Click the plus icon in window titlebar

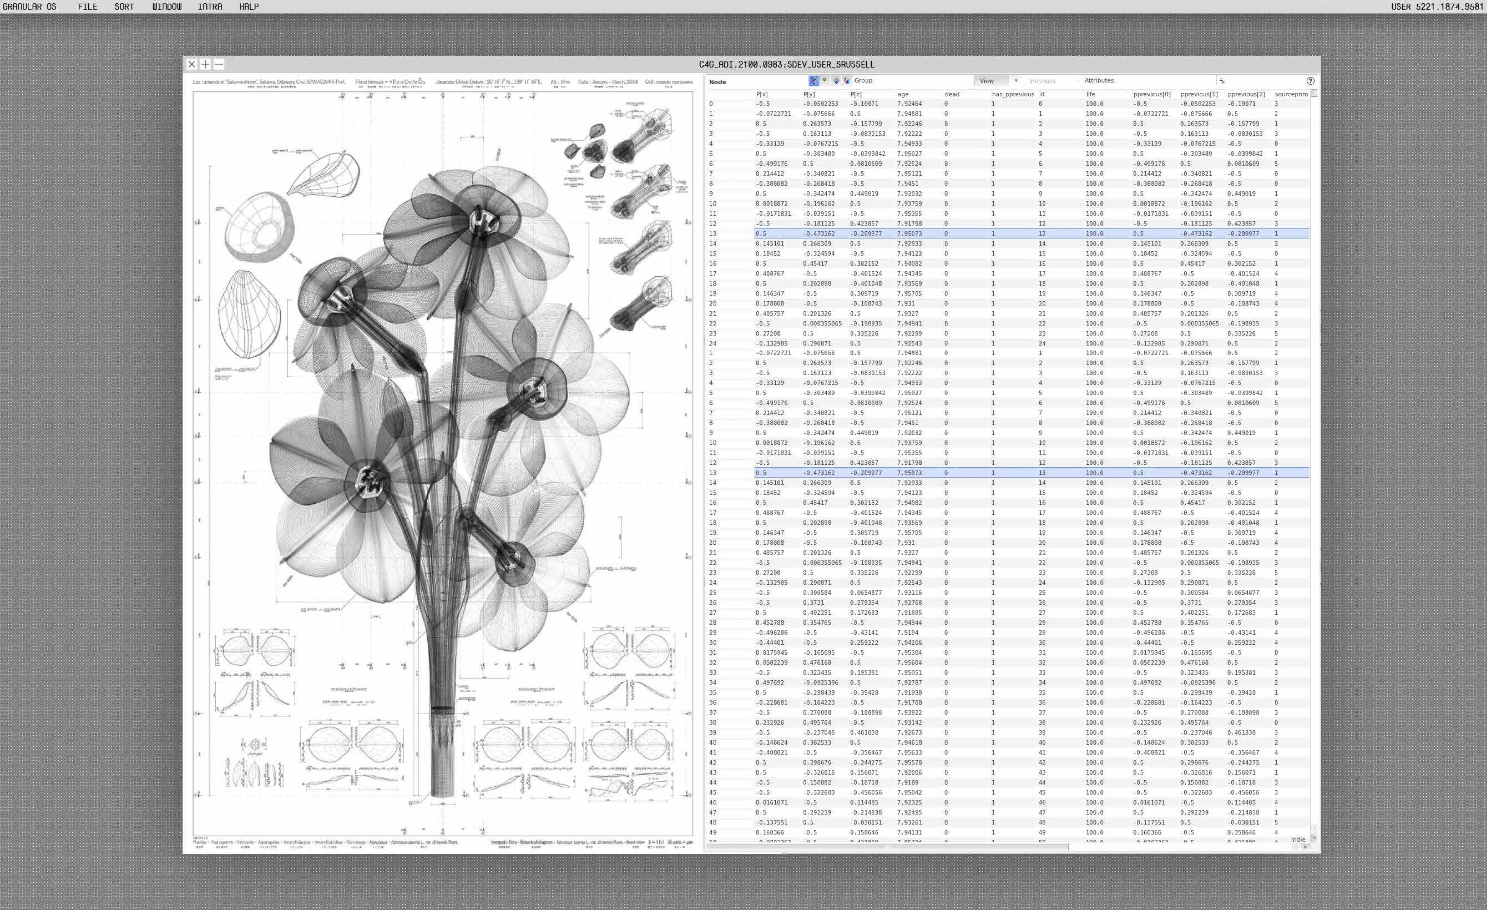point(205,64)
